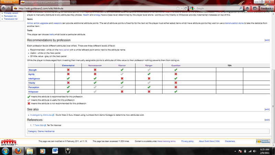
Task: Open the Windows Start orb
Action: click(5, 151)
